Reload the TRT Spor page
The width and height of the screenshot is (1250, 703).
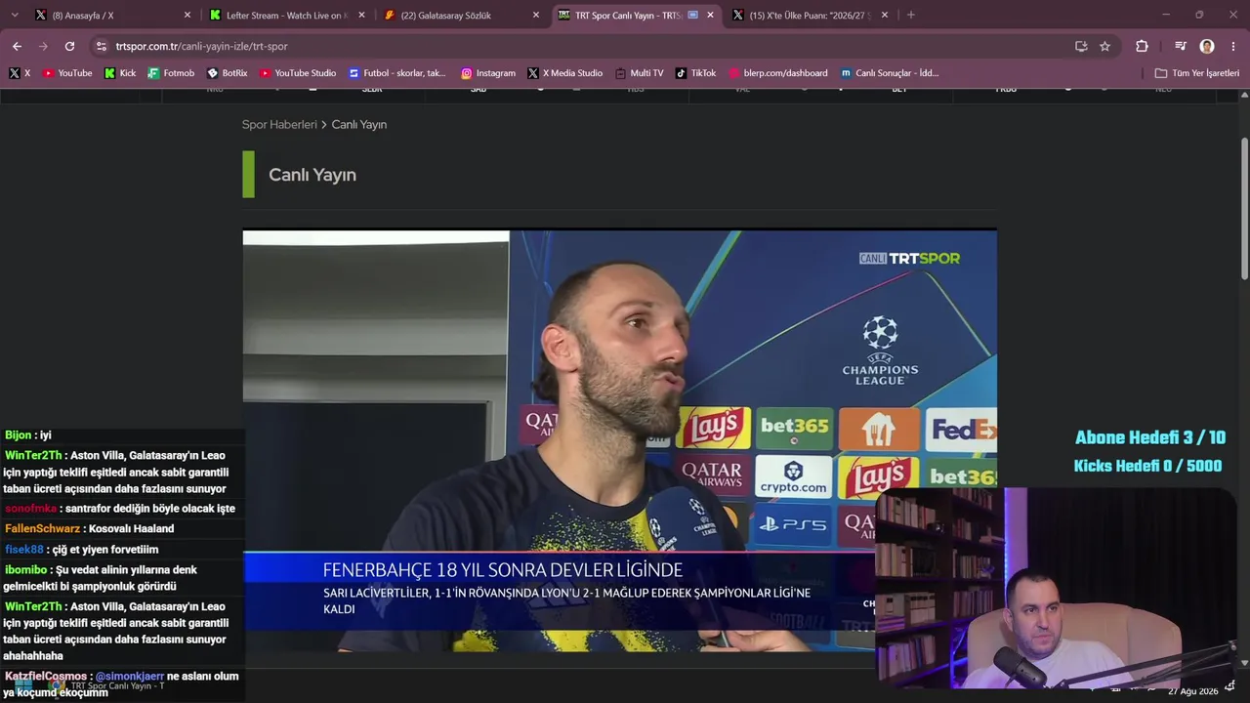pos(69,46)
